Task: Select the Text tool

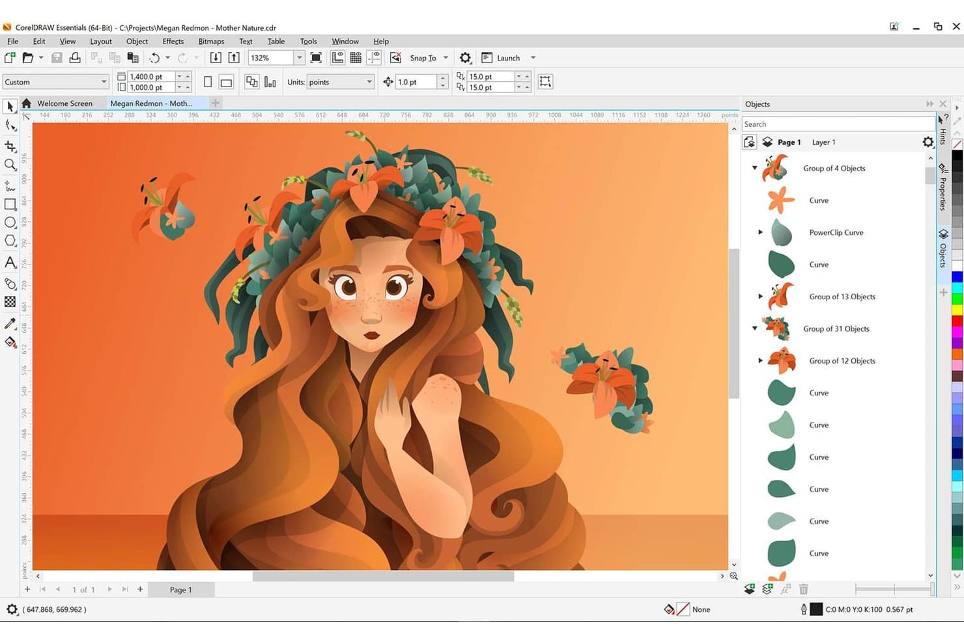Action: [x=10, y=263]
